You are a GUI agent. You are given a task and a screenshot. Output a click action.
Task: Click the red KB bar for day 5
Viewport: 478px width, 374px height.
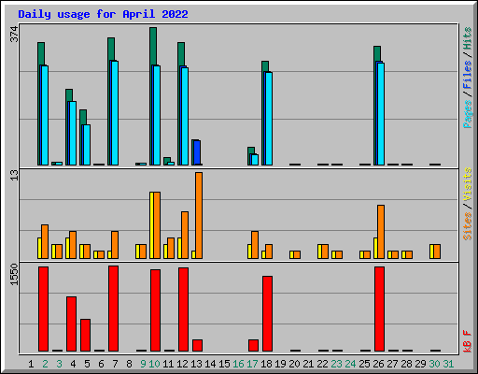tap(86, 335)
